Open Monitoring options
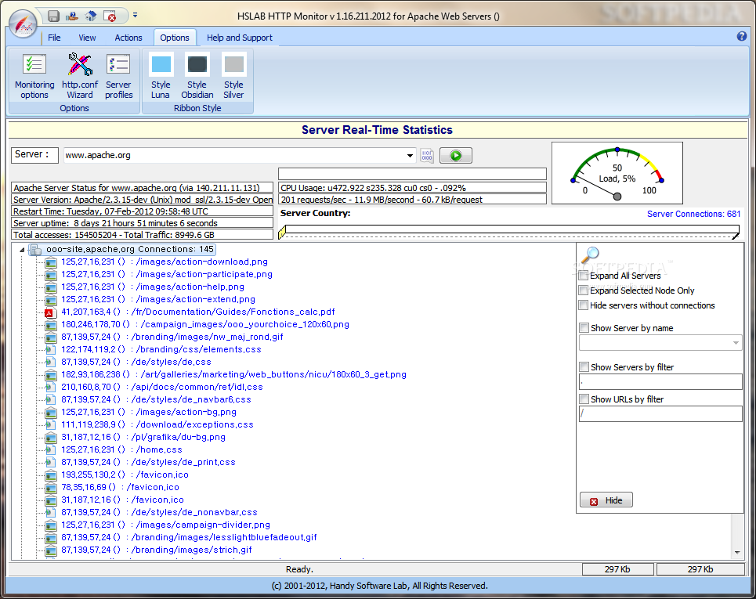This screenshot has width=756, height=599. (x=34, y=76)
